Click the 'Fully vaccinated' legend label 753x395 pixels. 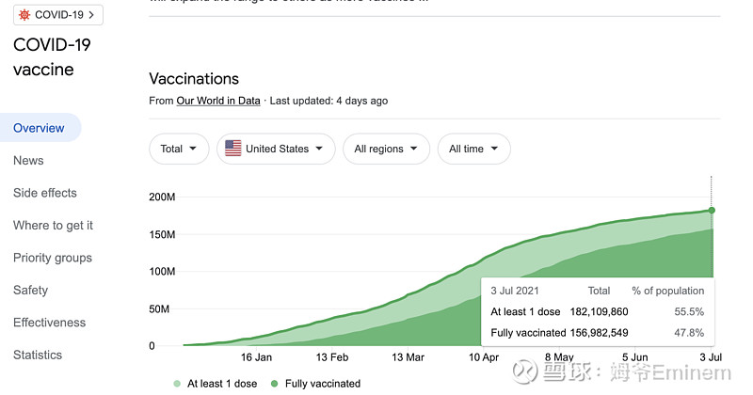(x=323, y=384)
